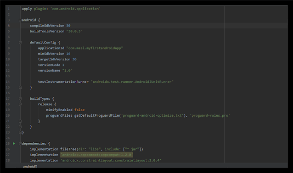This screenshot has height=173, width=293.
Task: Collapse the dependencies block fold marker
Action: (20, 143)
